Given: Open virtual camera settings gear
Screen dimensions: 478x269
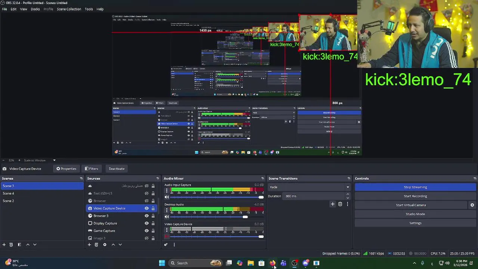Looking at the screenshot, I should pos(472,205).
